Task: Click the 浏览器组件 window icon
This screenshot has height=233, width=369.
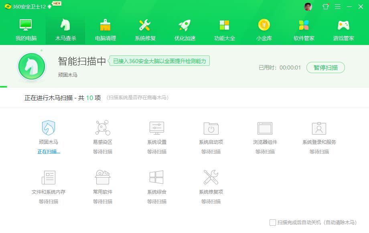Action: [265, 128]
